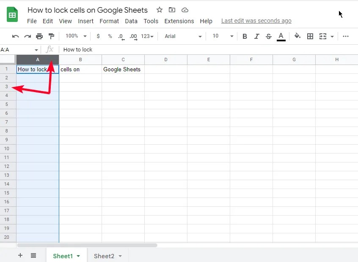Apply strikethrough formatting icon
The width and height of the screenshot is (358, 262).
[x=269, y=36]
